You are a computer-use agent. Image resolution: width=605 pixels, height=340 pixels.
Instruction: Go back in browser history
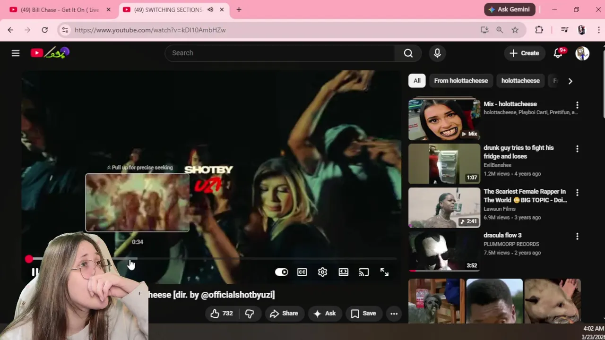click(x=10, y=30)
